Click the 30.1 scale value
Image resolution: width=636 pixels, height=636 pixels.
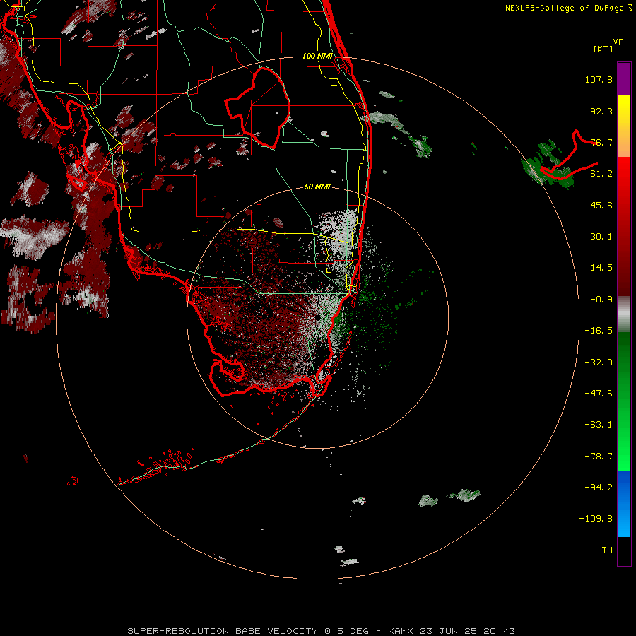(601, 237)
